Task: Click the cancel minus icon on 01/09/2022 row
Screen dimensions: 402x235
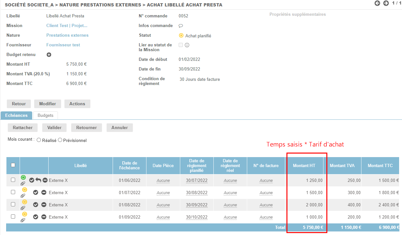Action: [x=44, y=217]
